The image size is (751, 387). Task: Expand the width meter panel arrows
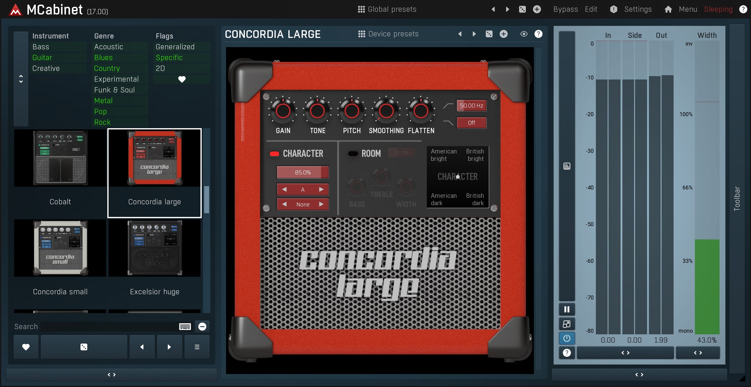698,353
